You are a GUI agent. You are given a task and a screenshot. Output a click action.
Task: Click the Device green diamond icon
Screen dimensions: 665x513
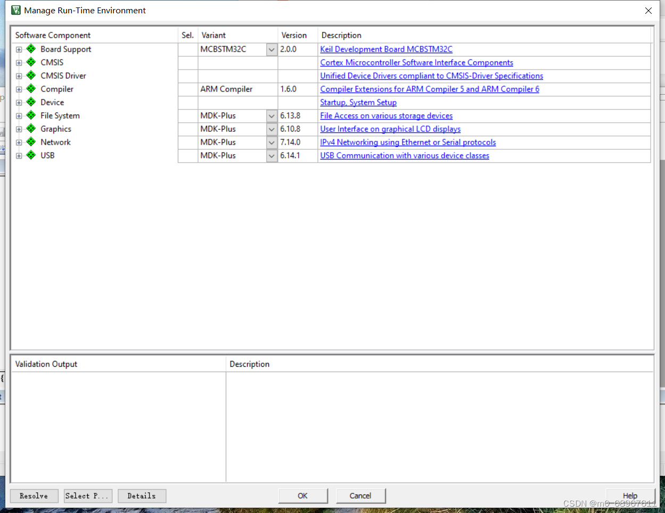point(31,102)
